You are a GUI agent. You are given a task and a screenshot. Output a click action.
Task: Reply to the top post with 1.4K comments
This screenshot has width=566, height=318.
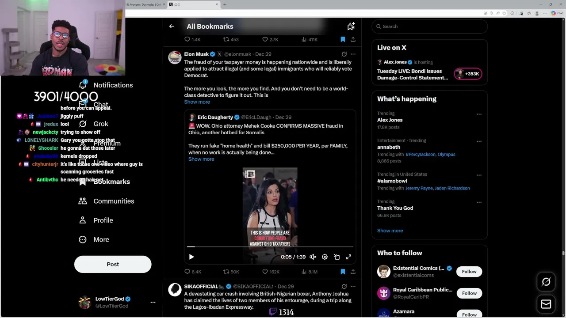coord(192,39)
